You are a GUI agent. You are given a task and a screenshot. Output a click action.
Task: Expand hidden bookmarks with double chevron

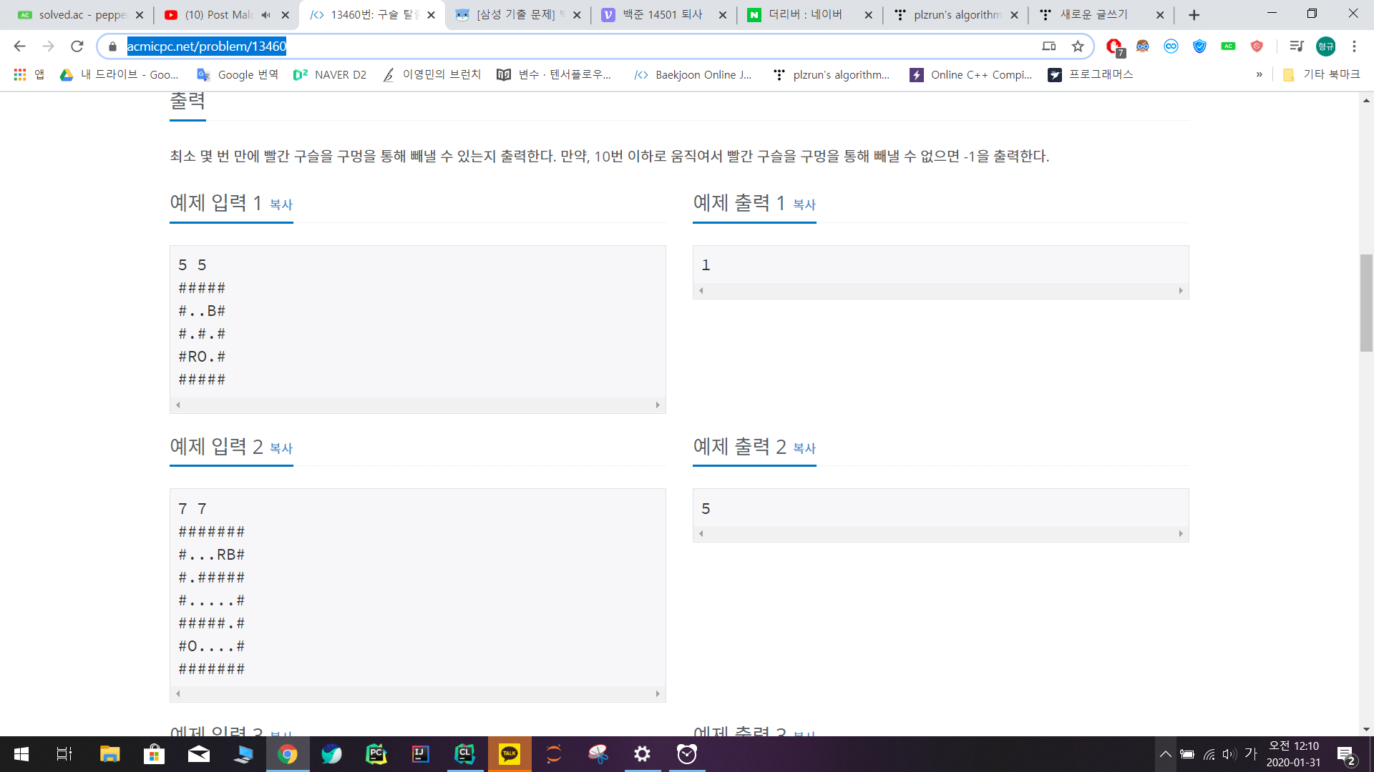tap(1259, 74)
